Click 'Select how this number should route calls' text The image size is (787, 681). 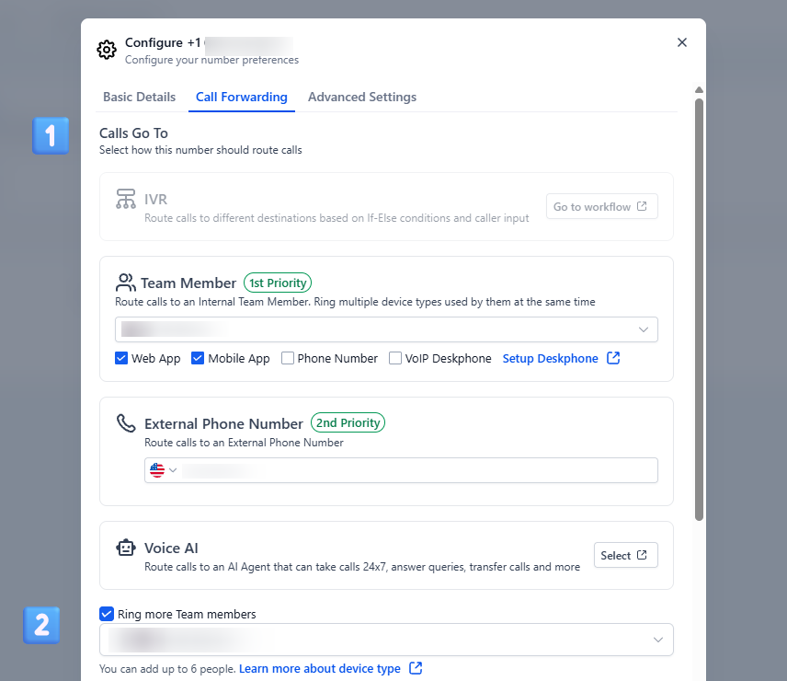coord(200,150)
